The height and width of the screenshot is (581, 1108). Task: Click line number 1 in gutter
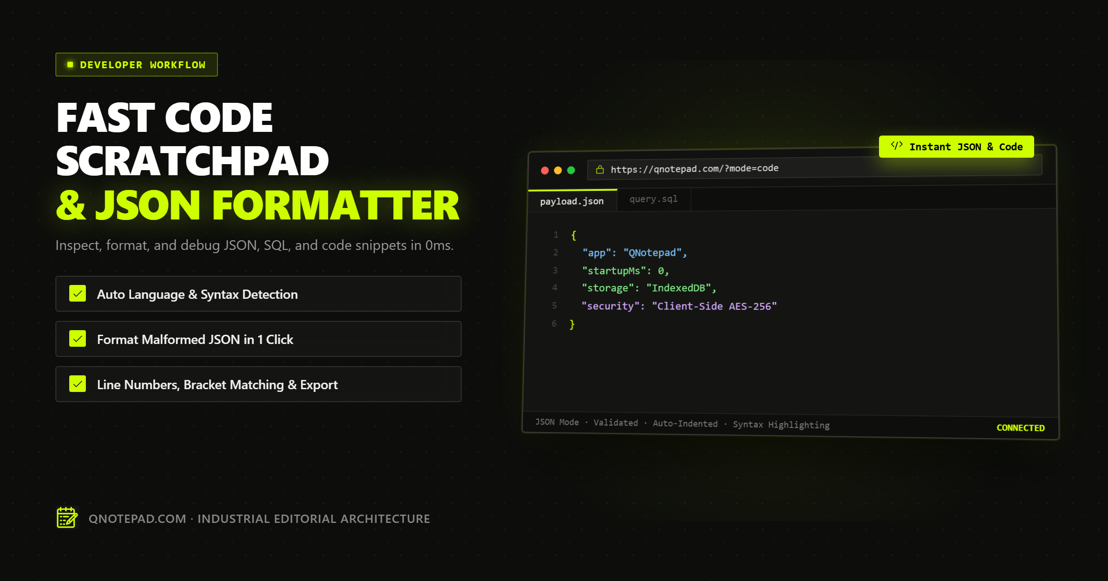(556, 235)
